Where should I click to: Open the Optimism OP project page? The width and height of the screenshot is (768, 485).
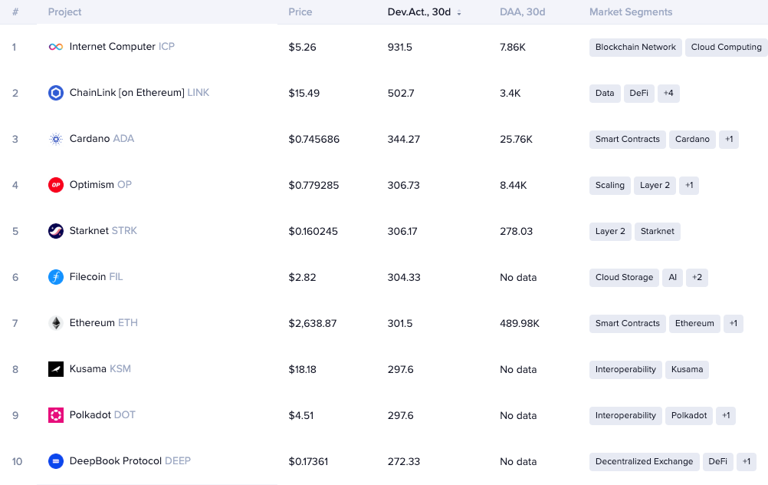(100, 185)
